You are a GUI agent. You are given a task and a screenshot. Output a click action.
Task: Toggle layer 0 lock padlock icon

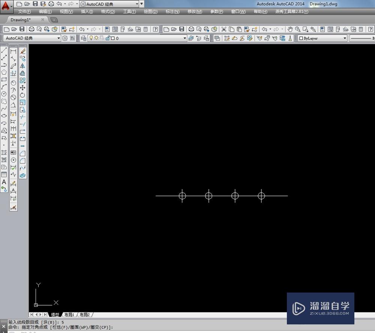coord(108,38)
